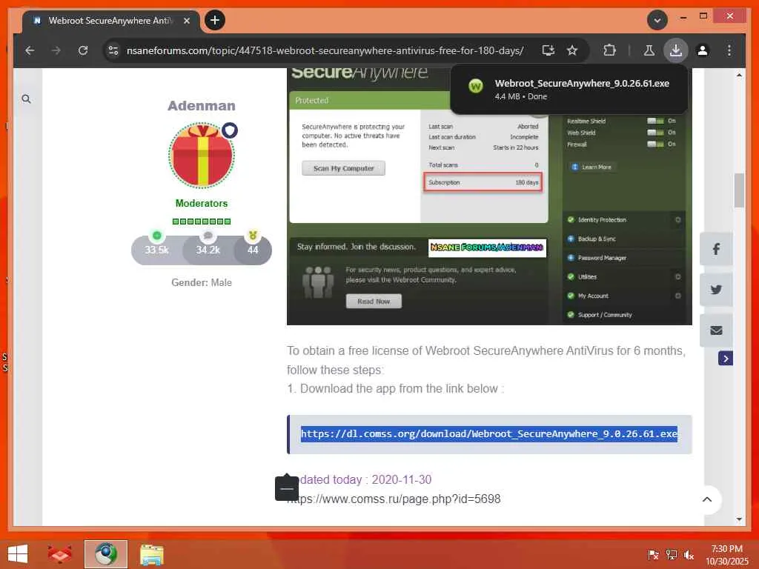Open Action Center flag tray icon
759x569 pixels.
pyautogui.click(x=653, y=554)
